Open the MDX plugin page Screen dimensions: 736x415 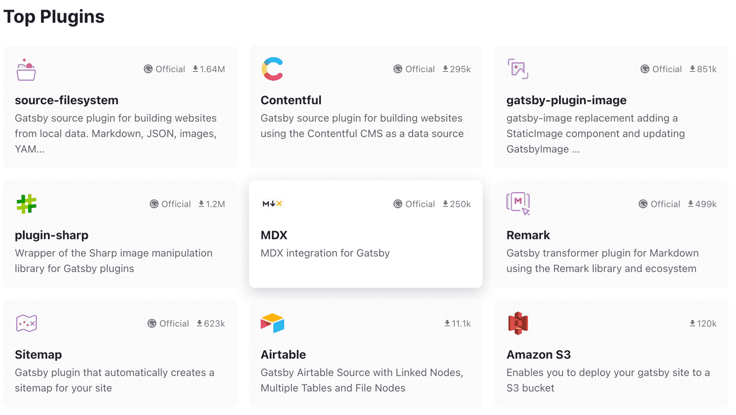coord(365,234)
